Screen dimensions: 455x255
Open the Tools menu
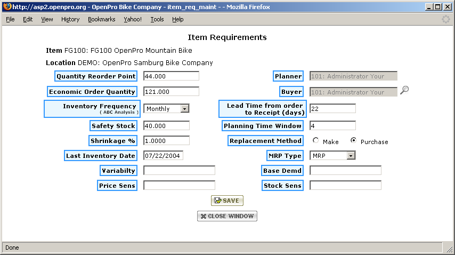[x=157, y=19]
